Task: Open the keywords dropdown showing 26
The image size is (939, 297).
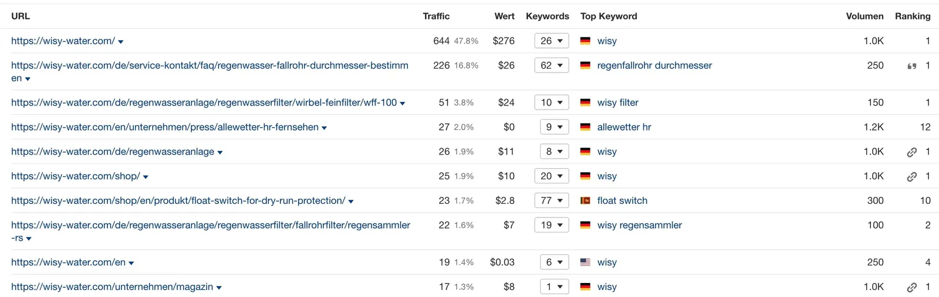Action: [552, 41]
